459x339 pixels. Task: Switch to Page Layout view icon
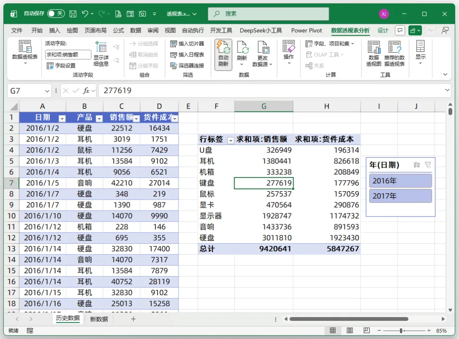click(x=349, y=330)
